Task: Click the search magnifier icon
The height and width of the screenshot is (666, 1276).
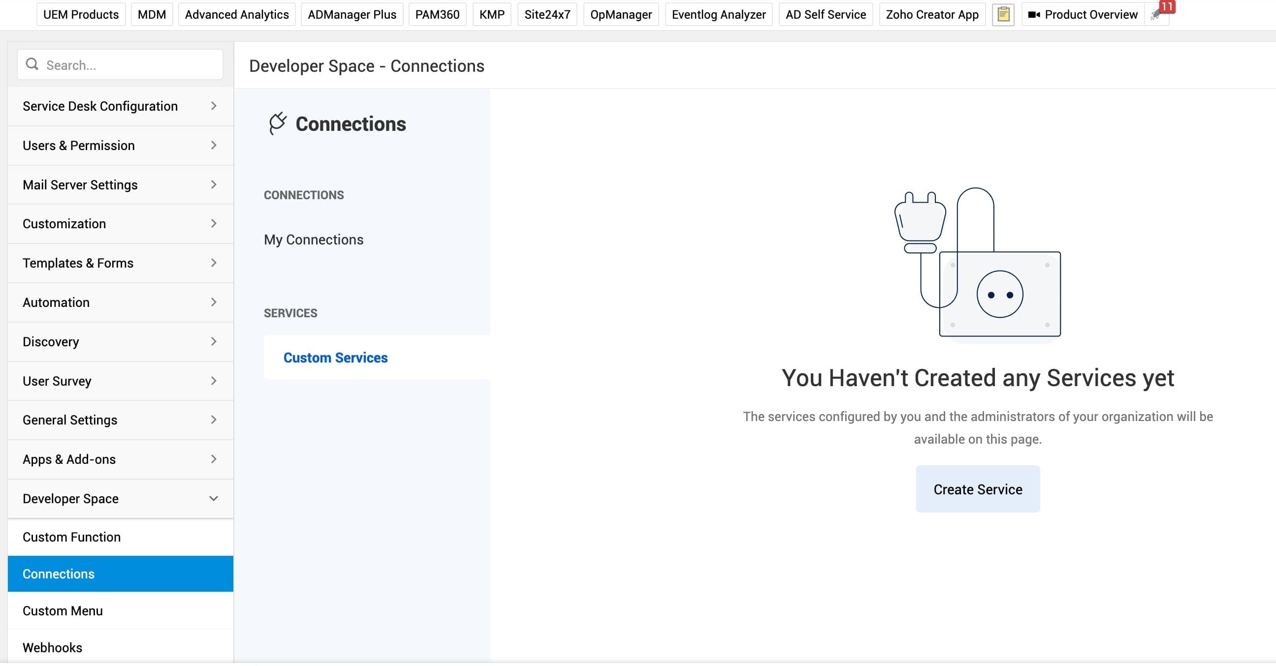Action: coord(32,64)
